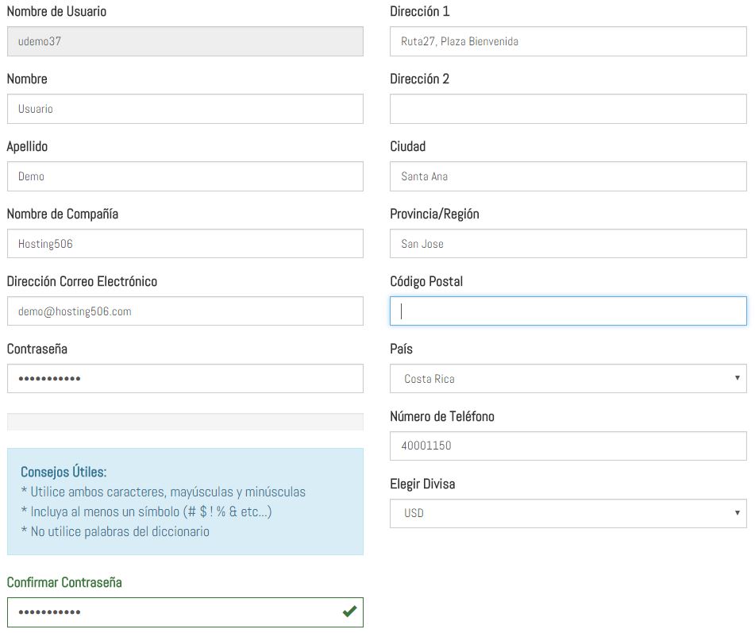
Task: Click the Elegir Divisa dropdown arrow
Action: point(737,512)
